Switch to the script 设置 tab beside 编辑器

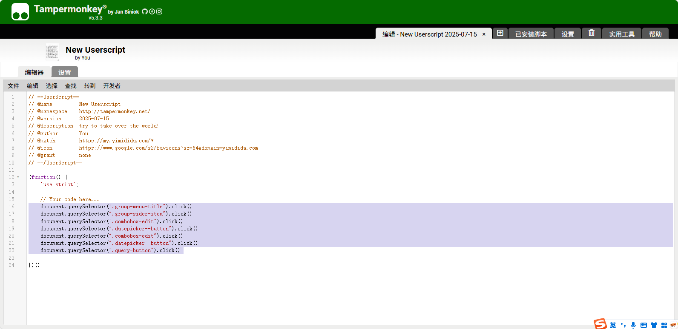(65, 72)
